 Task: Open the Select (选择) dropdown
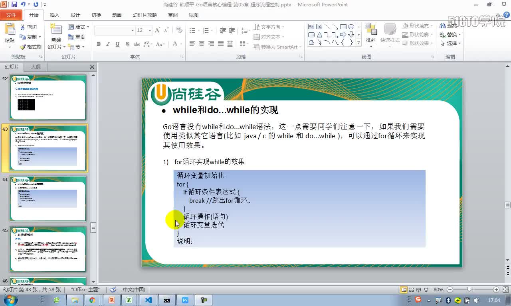[x=451, y=43]
